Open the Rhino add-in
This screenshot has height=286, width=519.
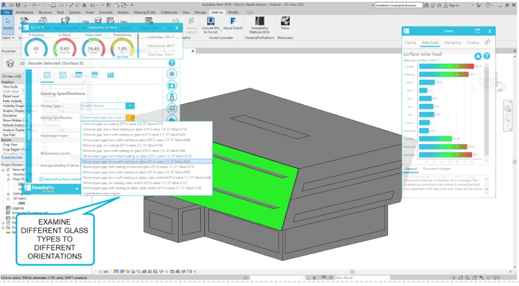click(285, 23)
